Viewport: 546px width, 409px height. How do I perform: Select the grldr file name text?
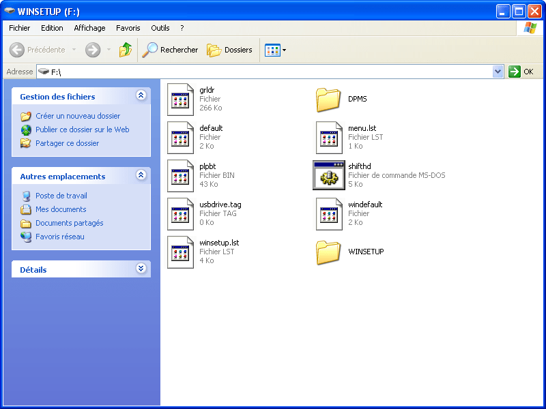207,90
